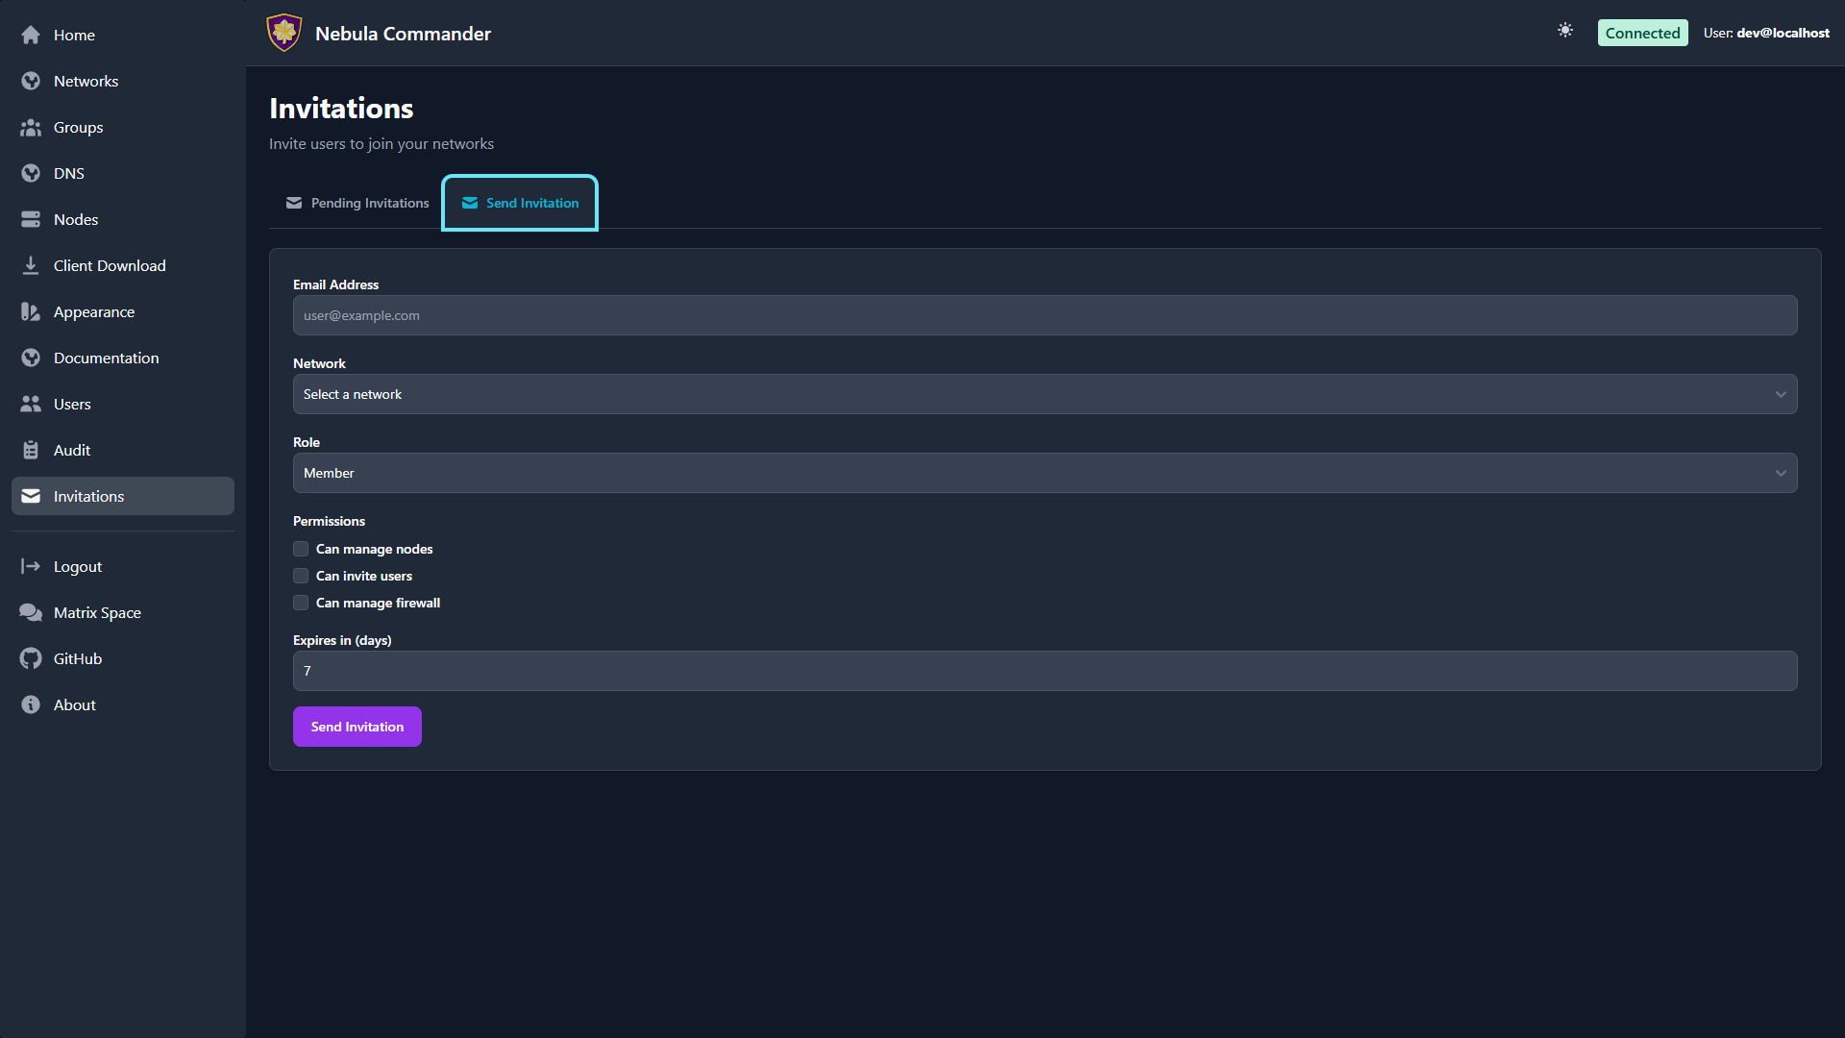Open Client Download from sidebar
The height and width of the screenshot is (1038, 1845).
click(x=123, y=265)
